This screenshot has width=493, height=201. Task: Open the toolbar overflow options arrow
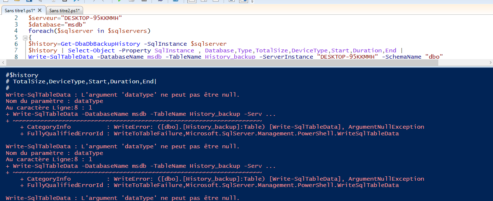tap(252, 1)
